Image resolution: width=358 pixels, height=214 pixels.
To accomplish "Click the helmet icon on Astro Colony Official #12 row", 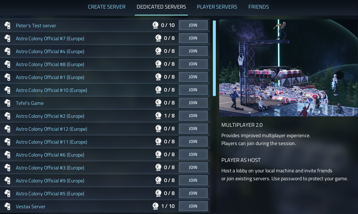I will (158, 129).
